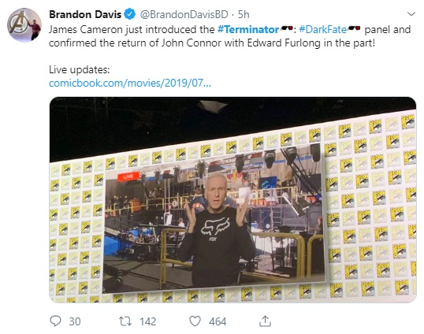The image size is (424, 334).
Task: Click the sunglasses emoji after DarkFate
Action: click(x=354, y=28)
